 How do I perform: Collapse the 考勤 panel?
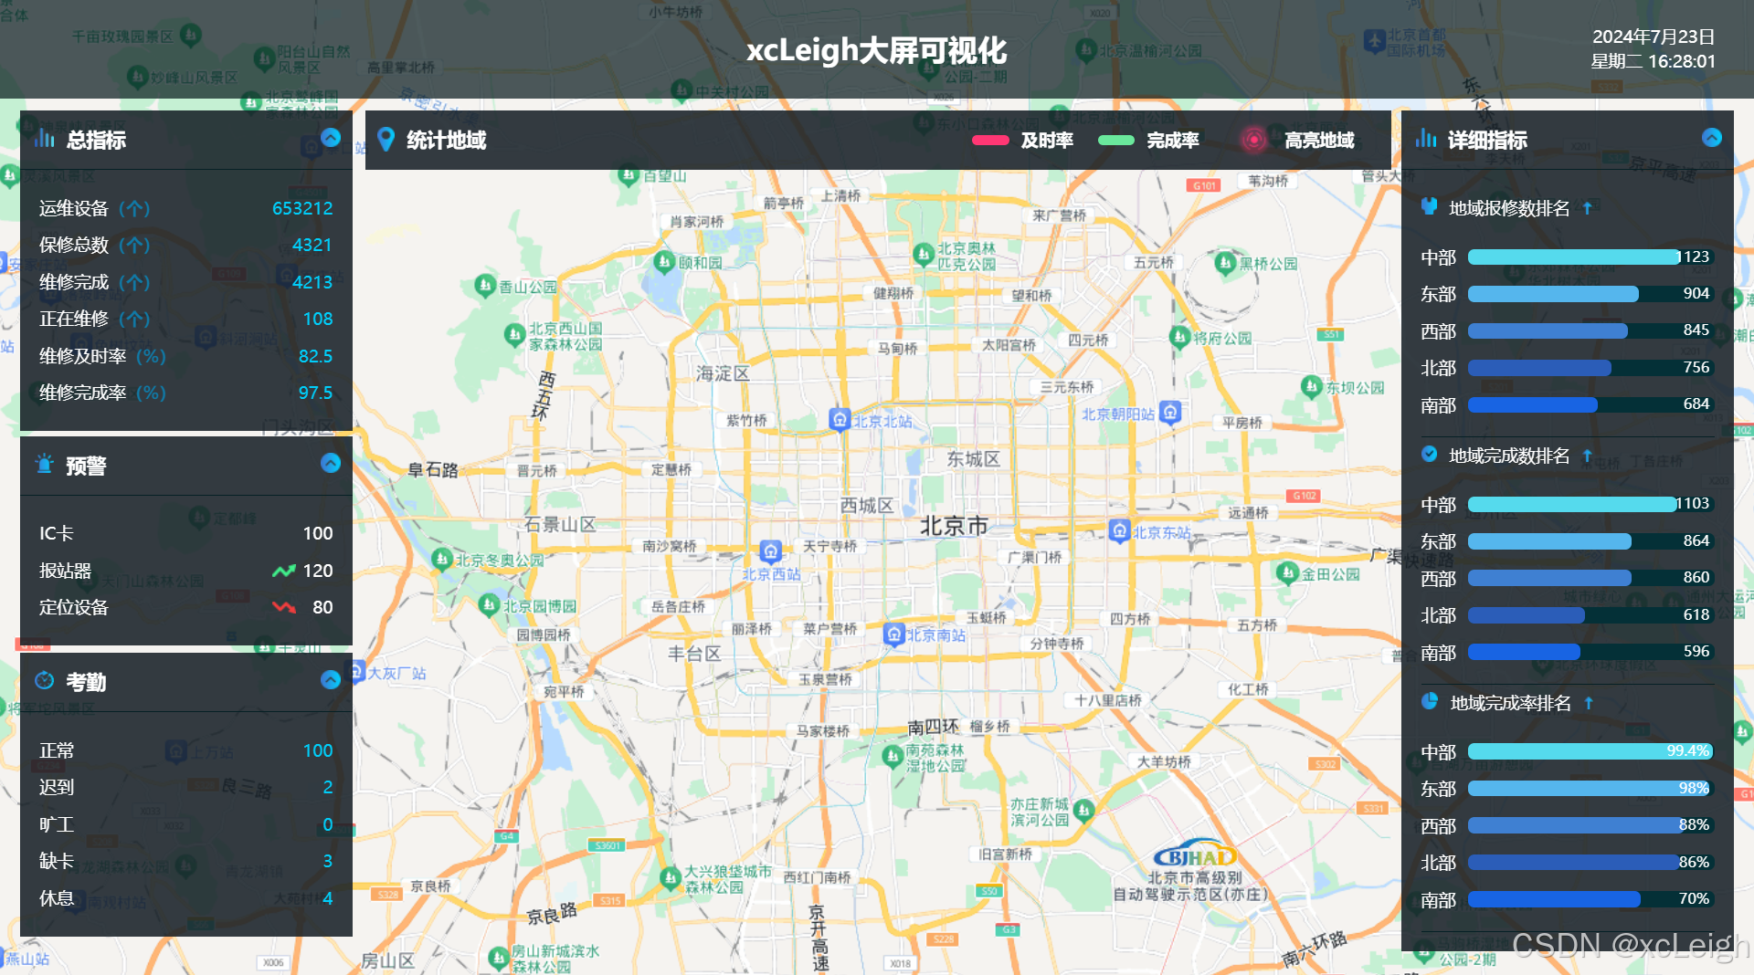pyautogui.click(x=331, y=679)
